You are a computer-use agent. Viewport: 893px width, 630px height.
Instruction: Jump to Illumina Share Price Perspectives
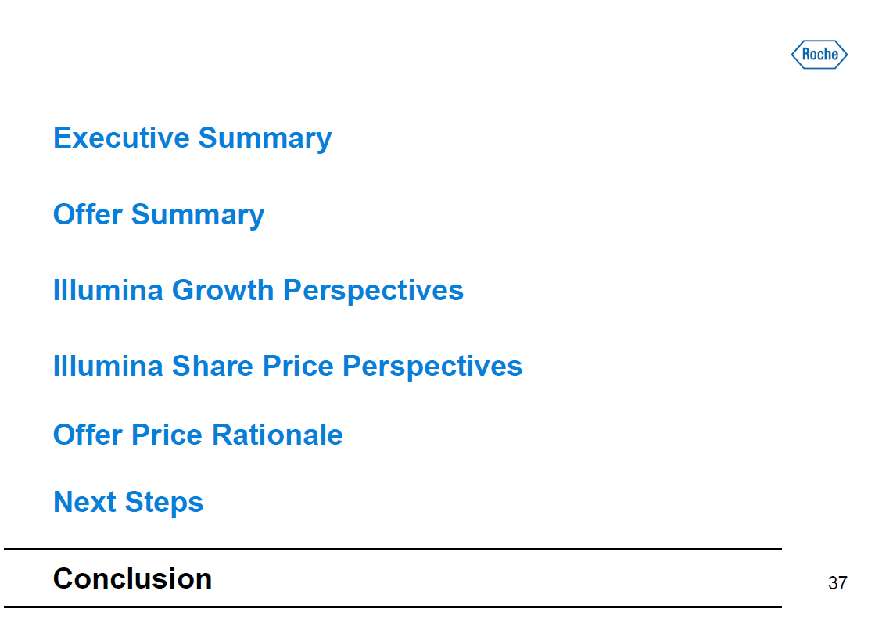(x=287, y=366)
